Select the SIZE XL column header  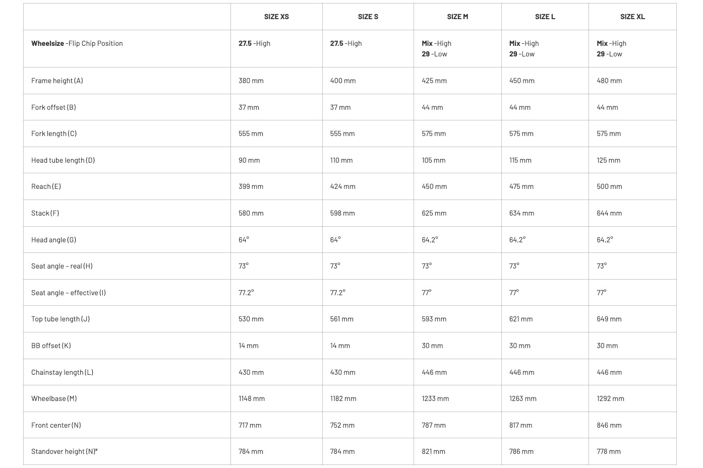632,17
